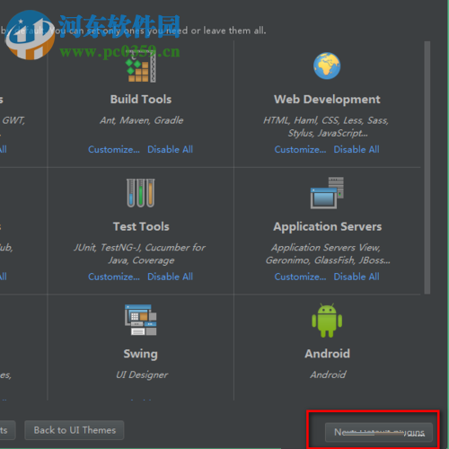Select the Test Tools heading
449x449 pixels.
tap(141, 226)
